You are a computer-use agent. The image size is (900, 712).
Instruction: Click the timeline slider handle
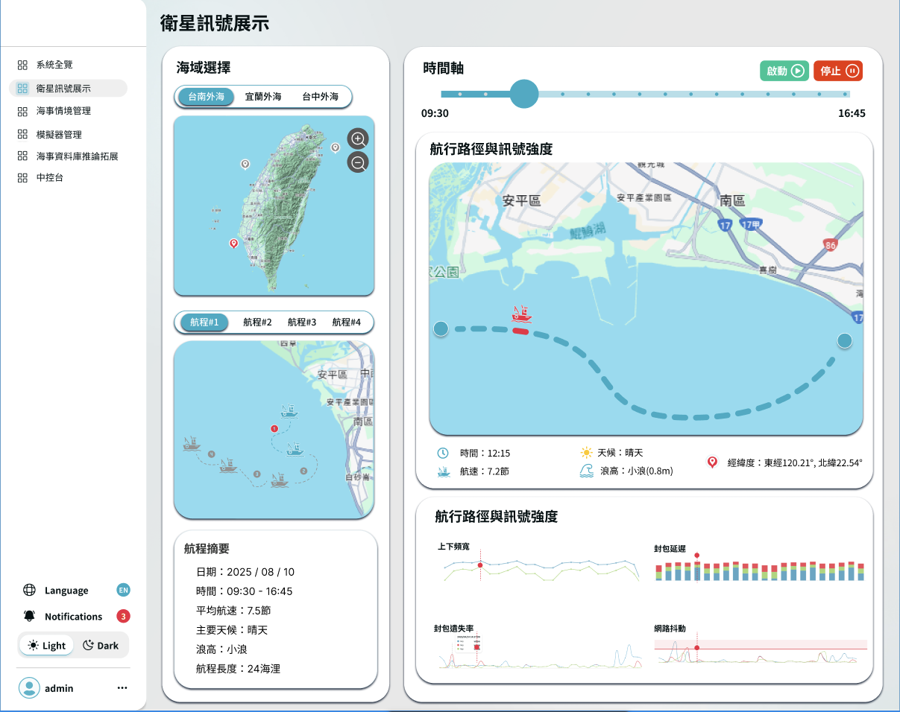(524, 94)
